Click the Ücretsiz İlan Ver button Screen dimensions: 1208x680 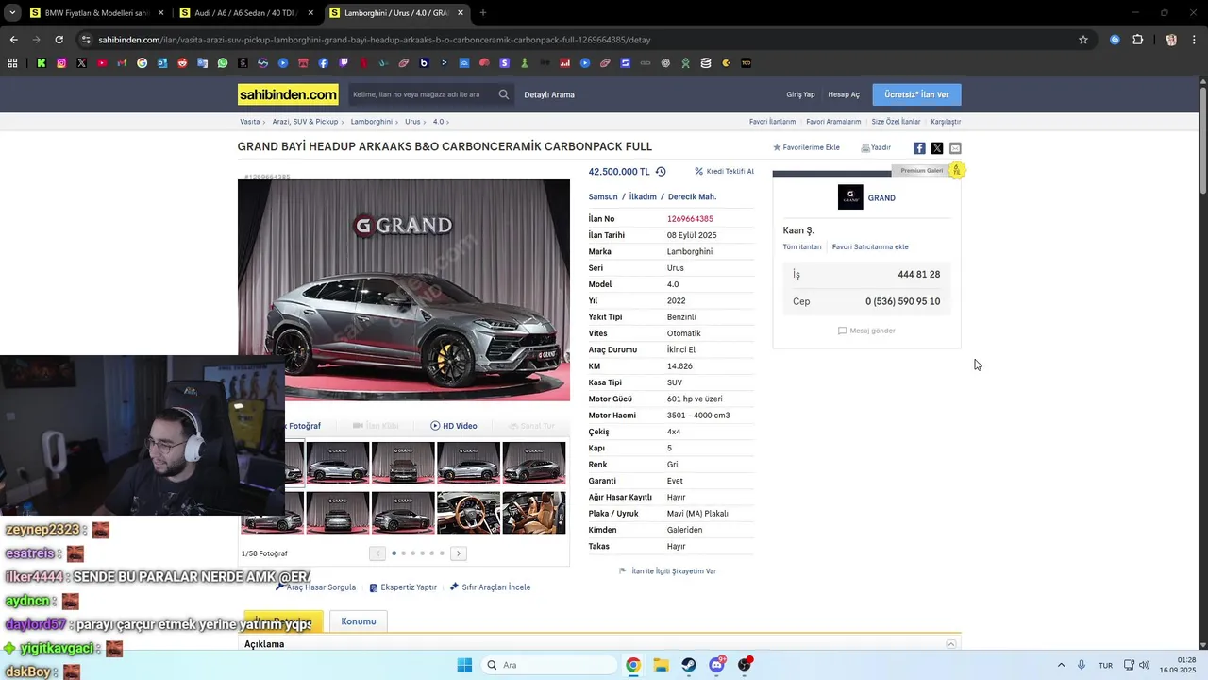[x=917, y=94]
